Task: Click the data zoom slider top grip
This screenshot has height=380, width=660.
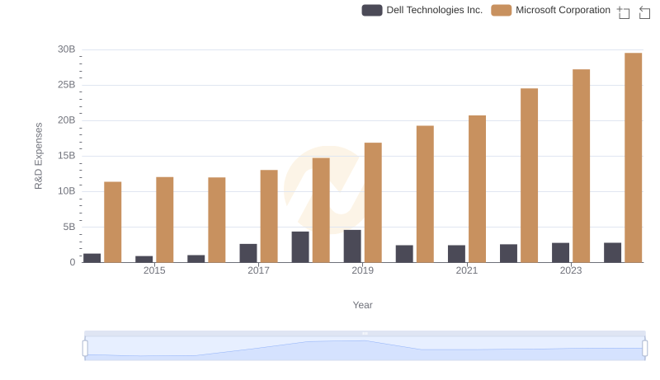Action: [x=365, y=333]
